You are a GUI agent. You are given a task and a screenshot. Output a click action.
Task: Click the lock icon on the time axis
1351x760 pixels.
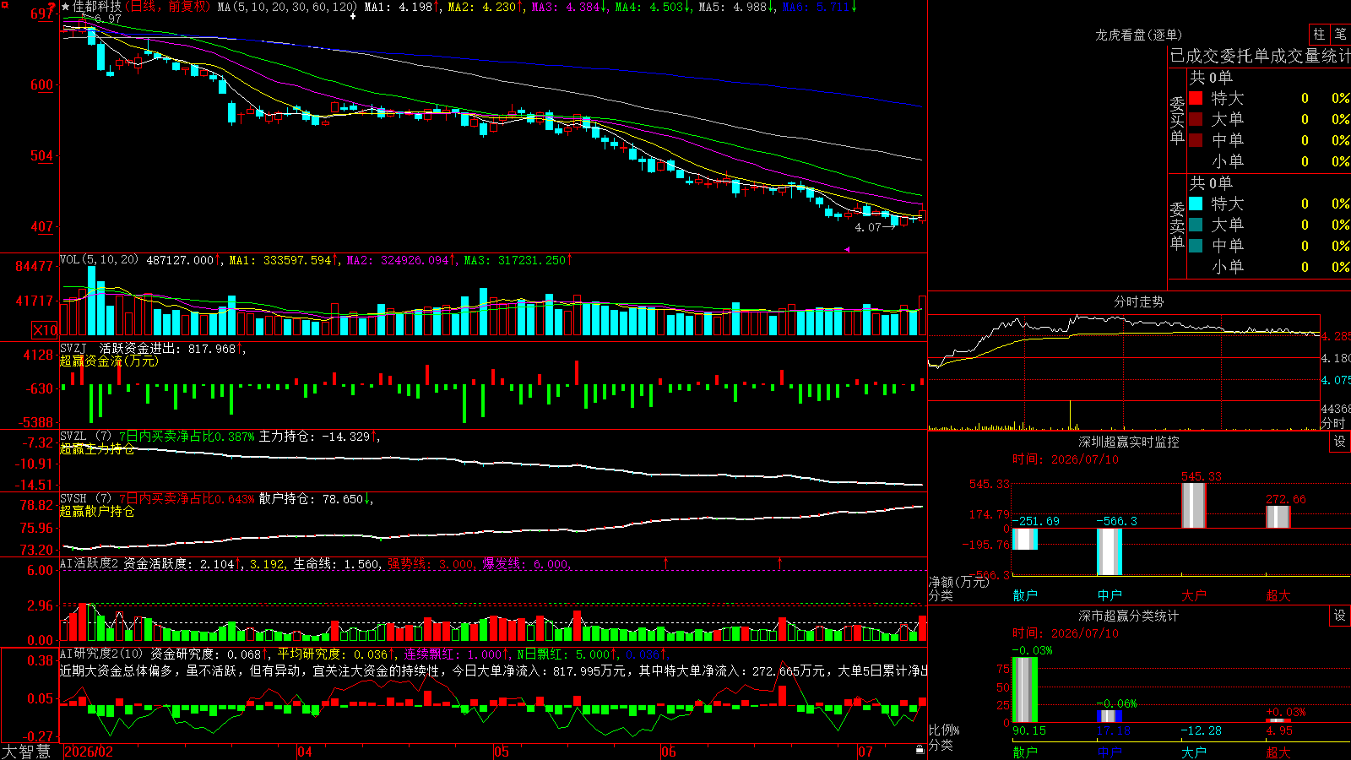pyautogui.click(x=920, y=749)
